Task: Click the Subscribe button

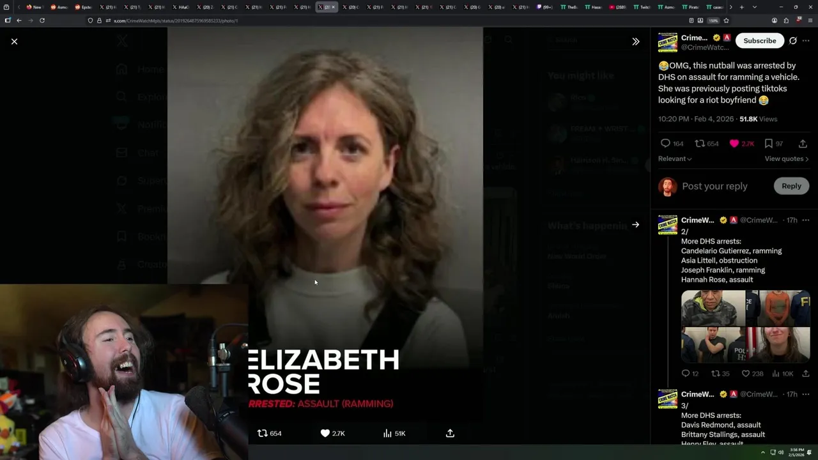Action: pyautogui.click(x=760, y=41)
